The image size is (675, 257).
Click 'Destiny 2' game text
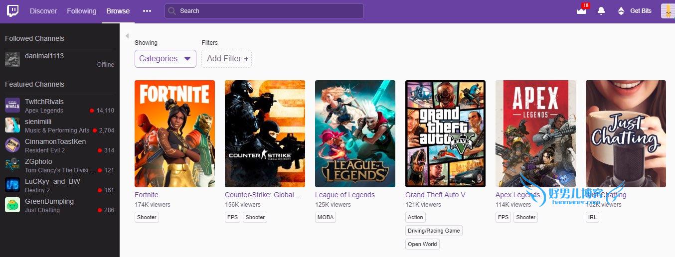point(37,190)
